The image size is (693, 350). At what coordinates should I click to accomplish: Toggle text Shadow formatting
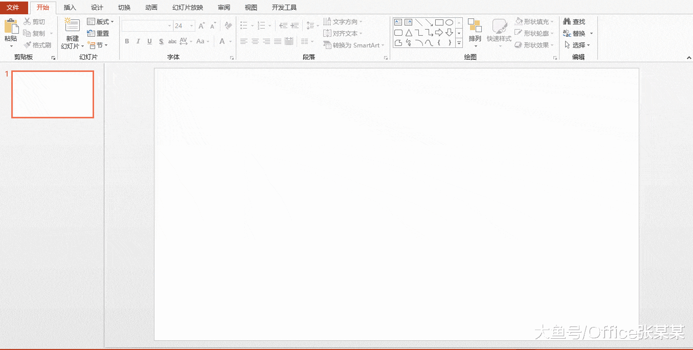point(161,41)
